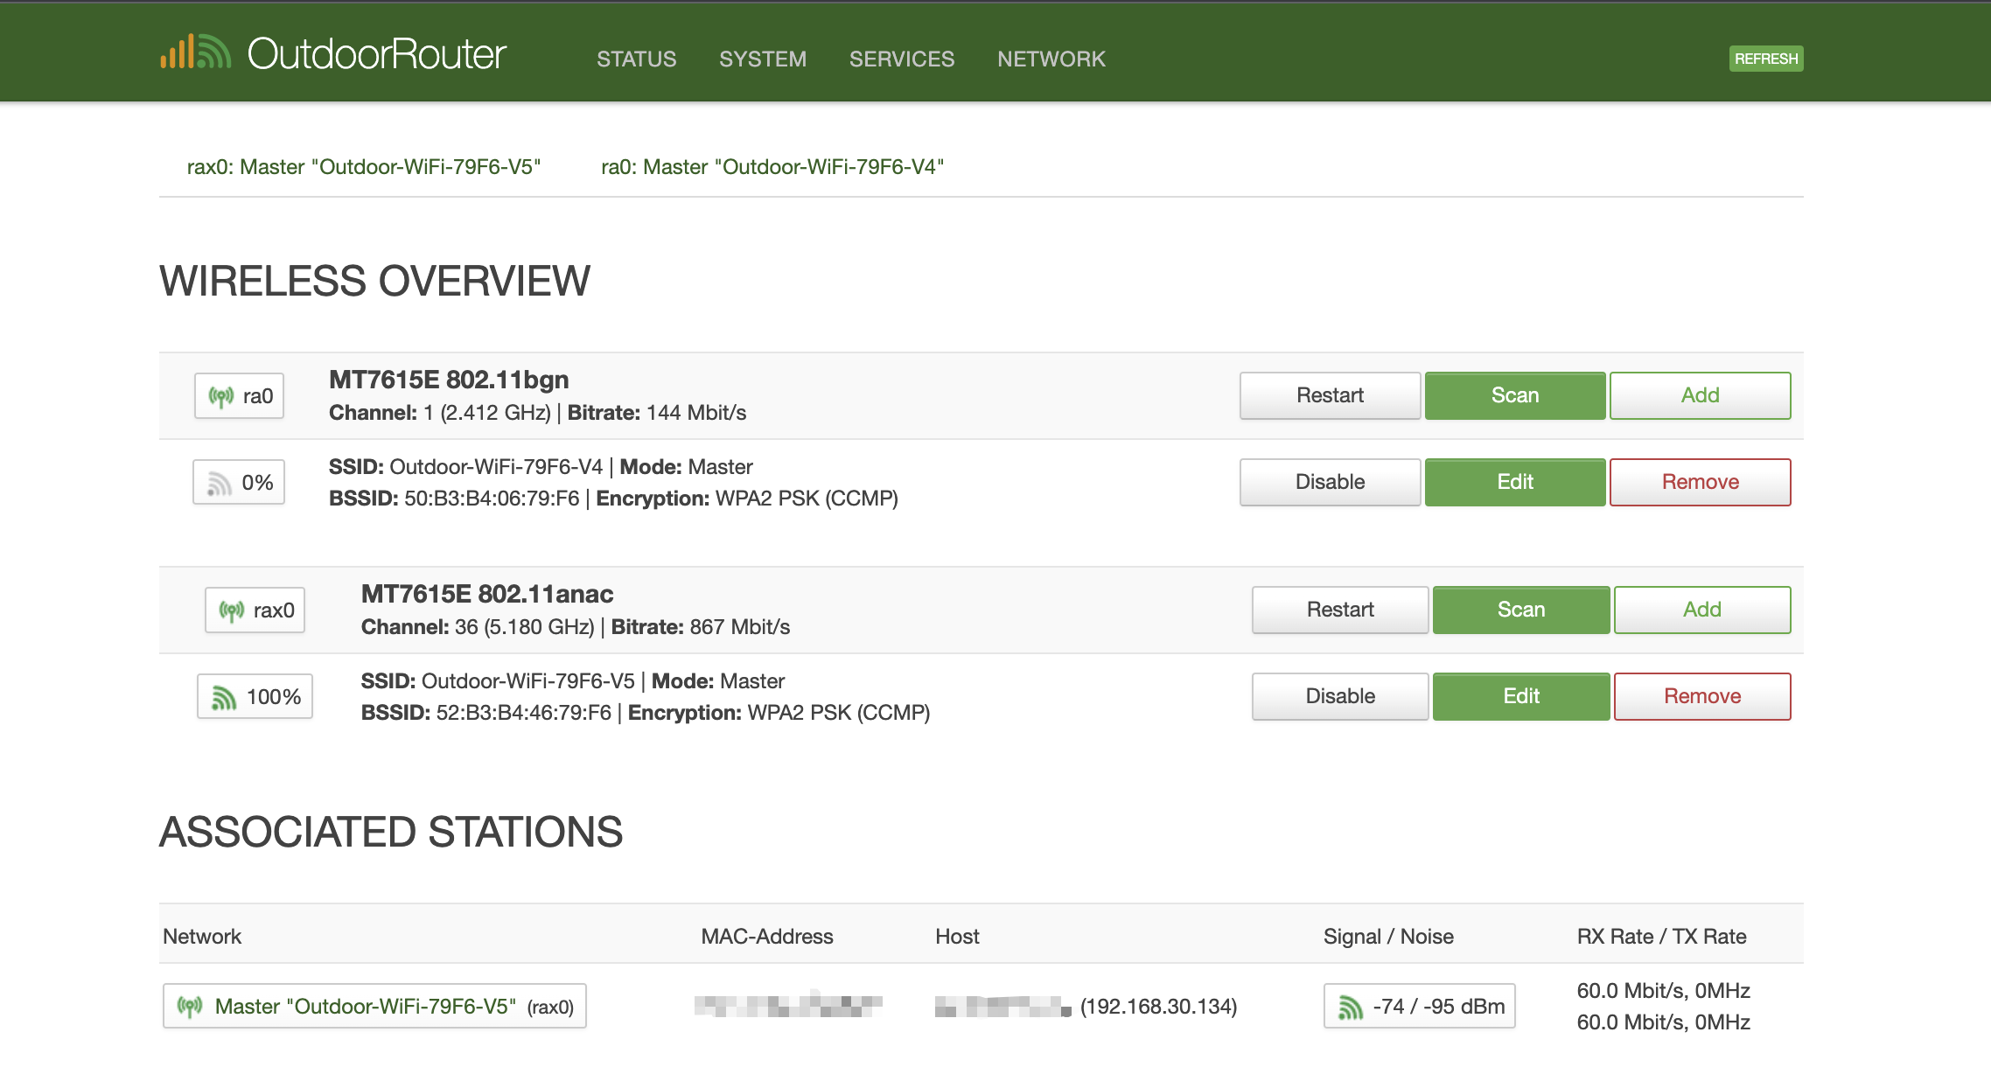Click the -74 / -95 dBm signal badge
The image size is (1991, 1081).
pos(1419,1007)
